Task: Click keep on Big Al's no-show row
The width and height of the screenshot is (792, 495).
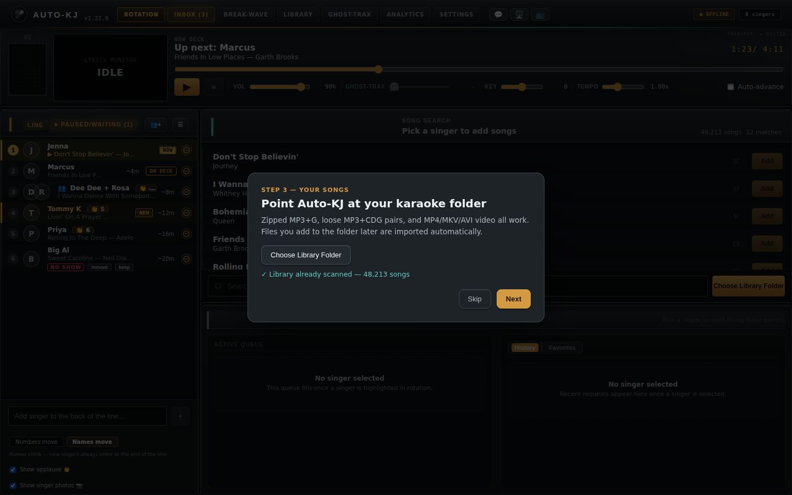Action: (x=124, y=268)
